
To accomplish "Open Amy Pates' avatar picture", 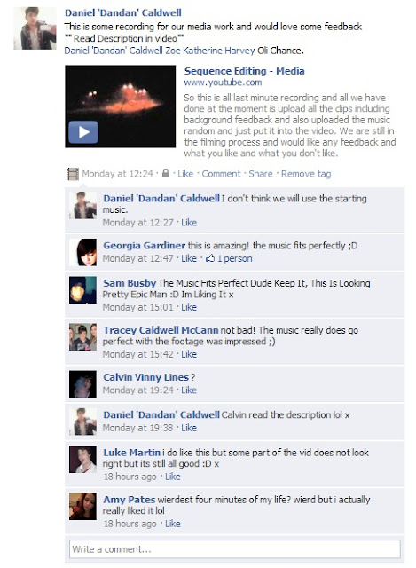I will [82, 507].
